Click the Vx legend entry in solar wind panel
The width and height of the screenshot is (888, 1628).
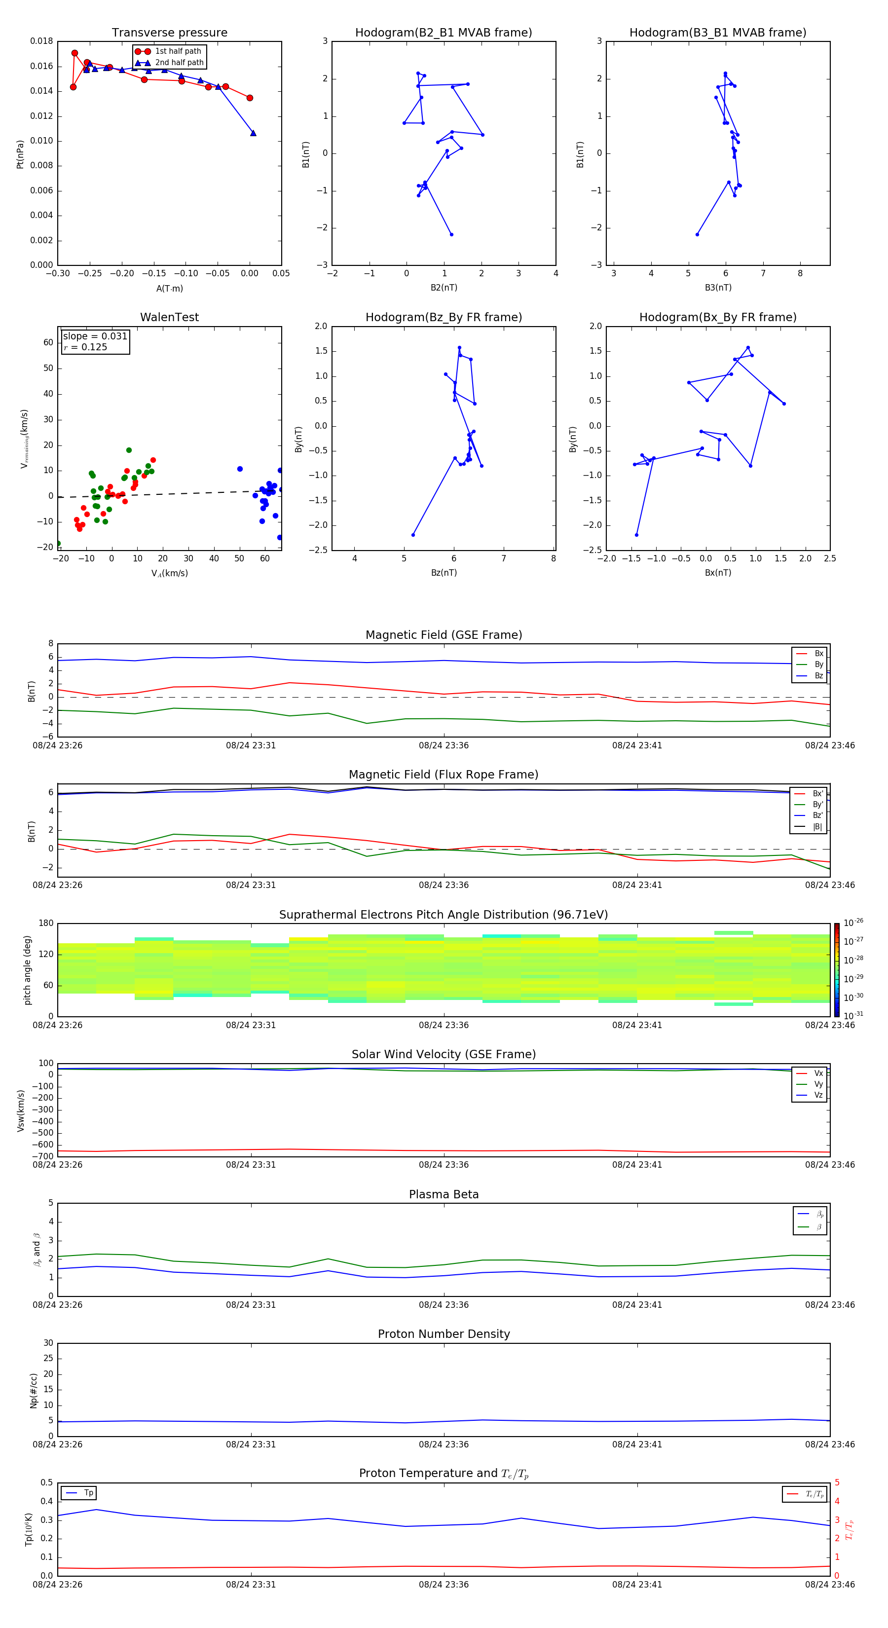tap(810, 1073)
